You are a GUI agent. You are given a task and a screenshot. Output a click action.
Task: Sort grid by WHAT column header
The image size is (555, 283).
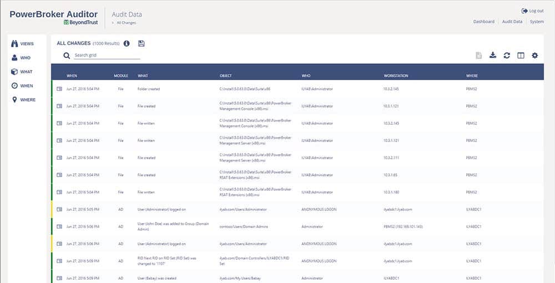pos(143,76)
